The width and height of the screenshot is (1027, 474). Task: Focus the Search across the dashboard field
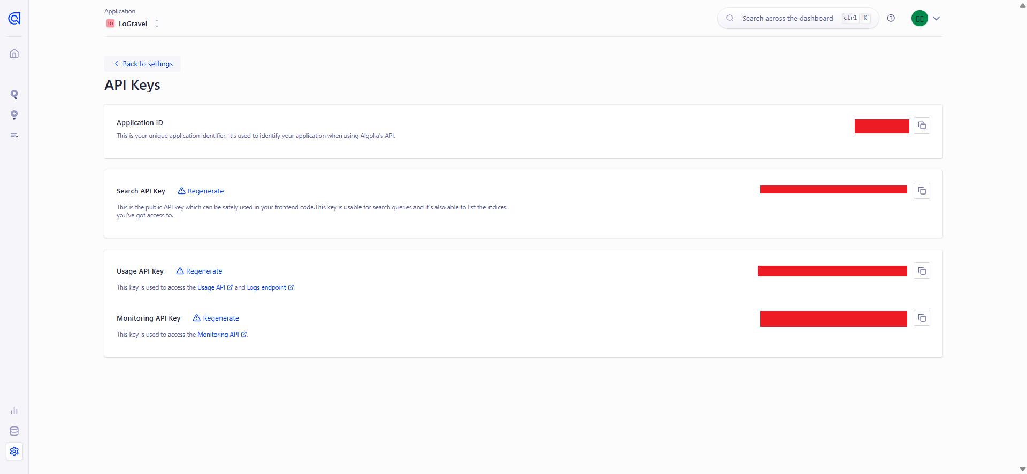(798, 18)
